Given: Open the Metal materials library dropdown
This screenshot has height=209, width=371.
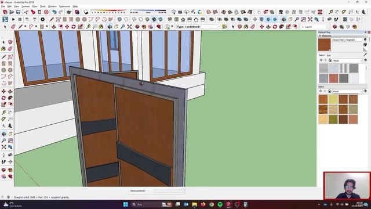Looking at the screenshot, I should (348, 60).
